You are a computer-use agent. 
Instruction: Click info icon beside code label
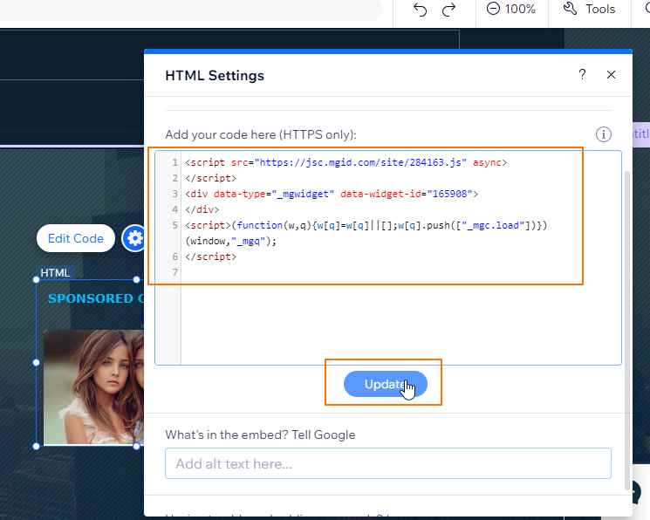tap(603, 134)
